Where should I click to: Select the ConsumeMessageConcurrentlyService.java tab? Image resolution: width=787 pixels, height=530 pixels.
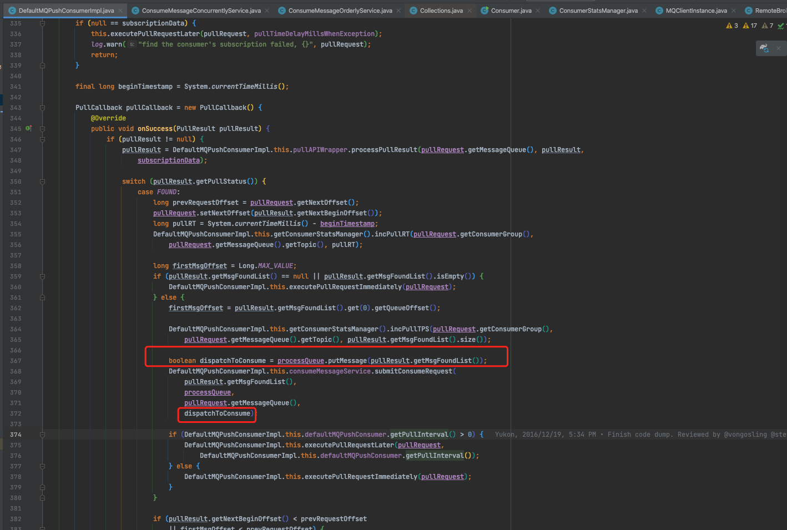click(201, 11)
